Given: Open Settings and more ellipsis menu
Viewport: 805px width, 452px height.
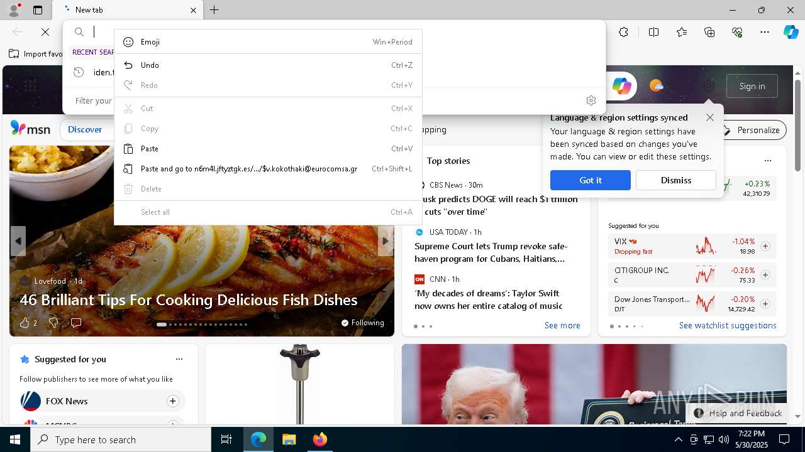Looking at the screenshot, I should [765, 32].
